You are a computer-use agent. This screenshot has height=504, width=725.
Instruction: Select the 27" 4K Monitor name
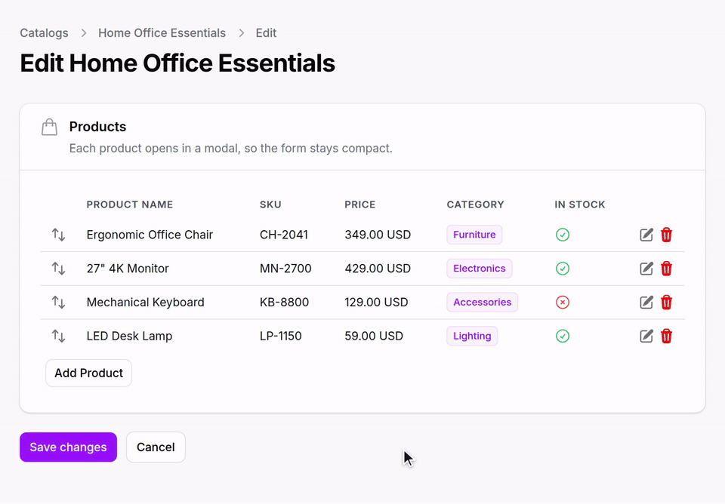[x=128, y=269]
